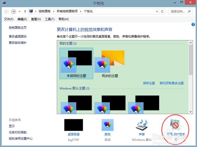
Task: Open the Color (颜色) settings icon
Action: click(x=107, y=125)
